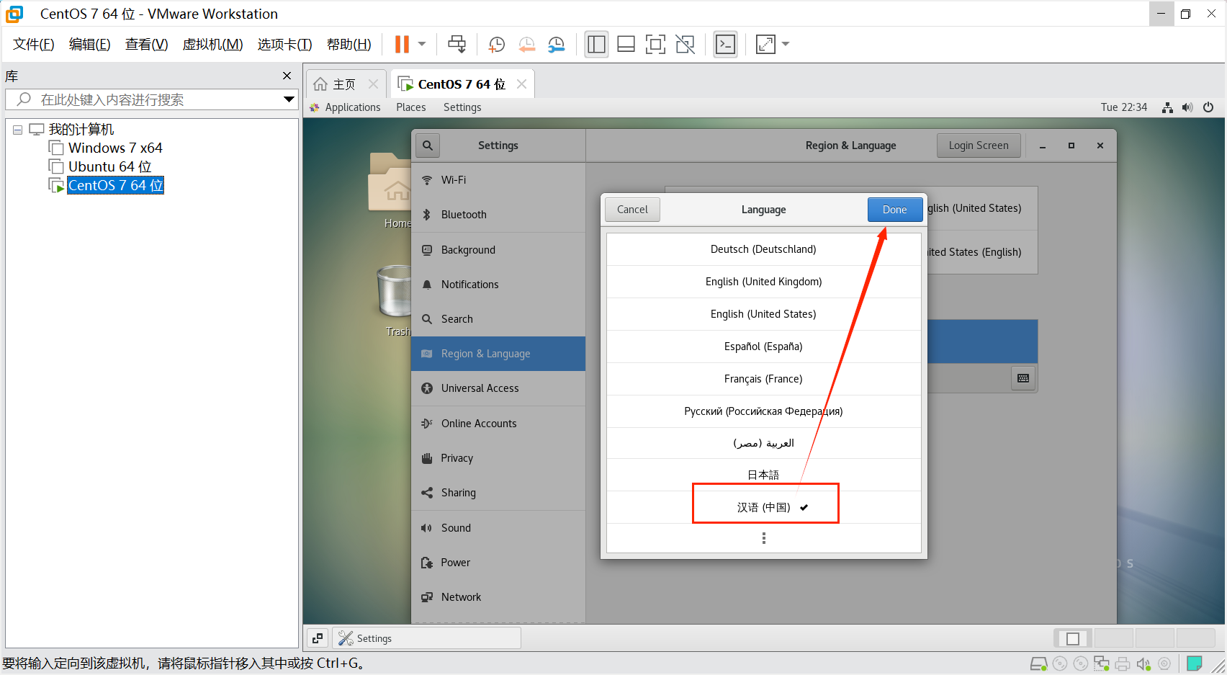Viewport: 1227px width, 675px height.
Task: Open the pause button dropdown arrow
Action: point(422,44)
